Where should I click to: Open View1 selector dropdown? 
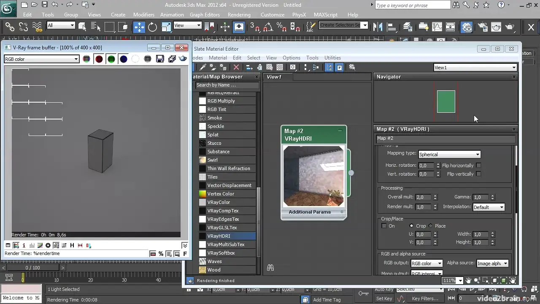475,68
